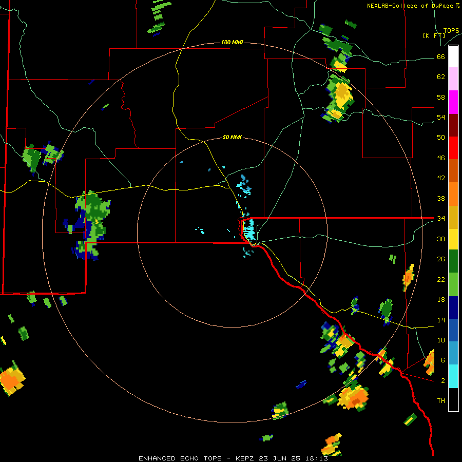This screenshot has width=462, height=462.
Task: Pick the light pink legend swatch
Action: coord(453,79)
